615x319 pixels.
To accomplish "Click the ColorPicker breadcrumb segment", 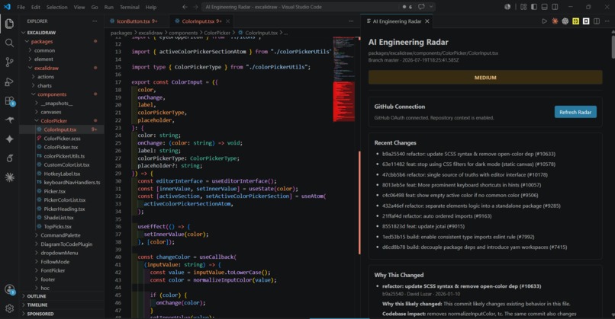I will click(217, 33).
